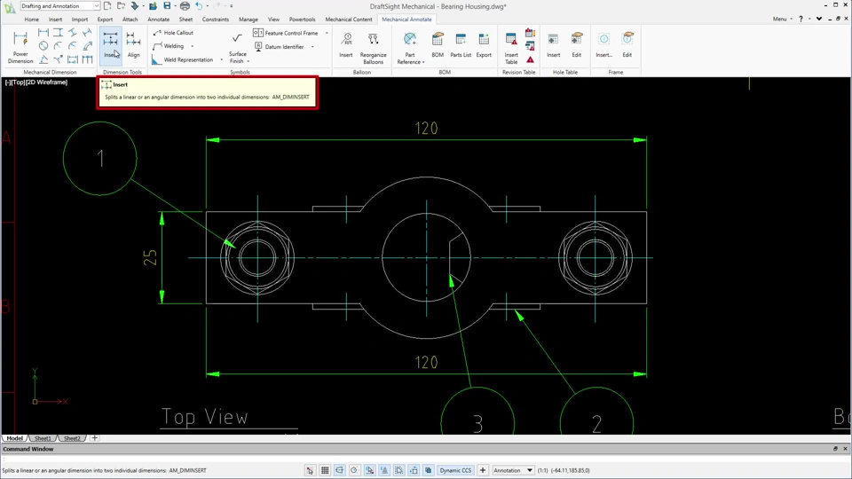
Task: Select the Align dimension tool
Action: pyautogui.click(x=134, y=45)
